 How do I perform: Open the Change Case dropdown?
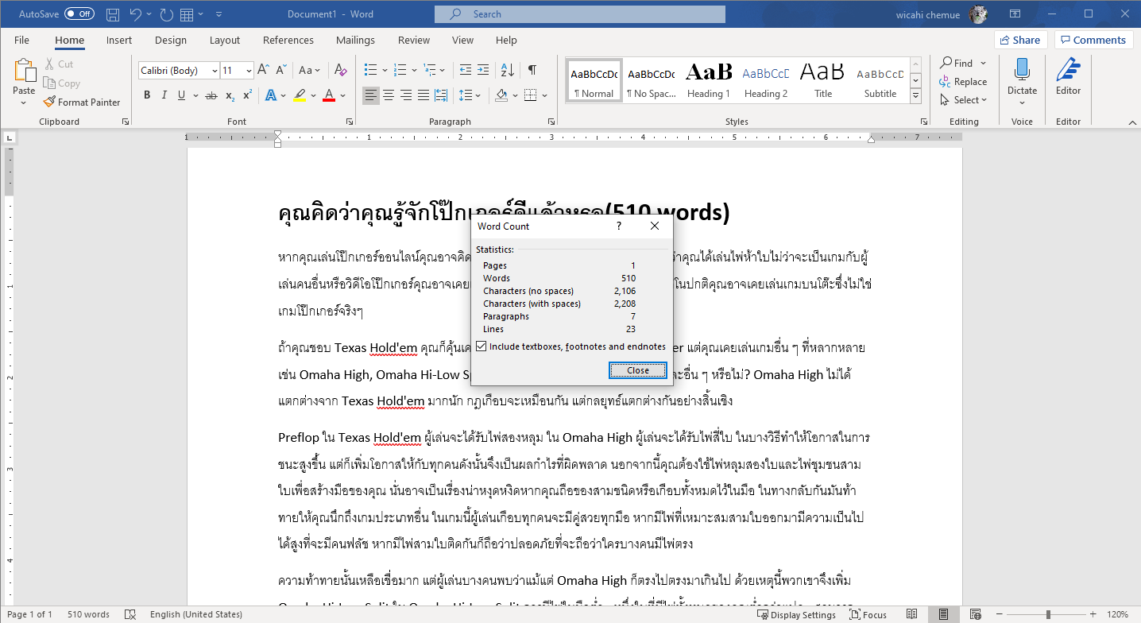[x=309, y=71]
